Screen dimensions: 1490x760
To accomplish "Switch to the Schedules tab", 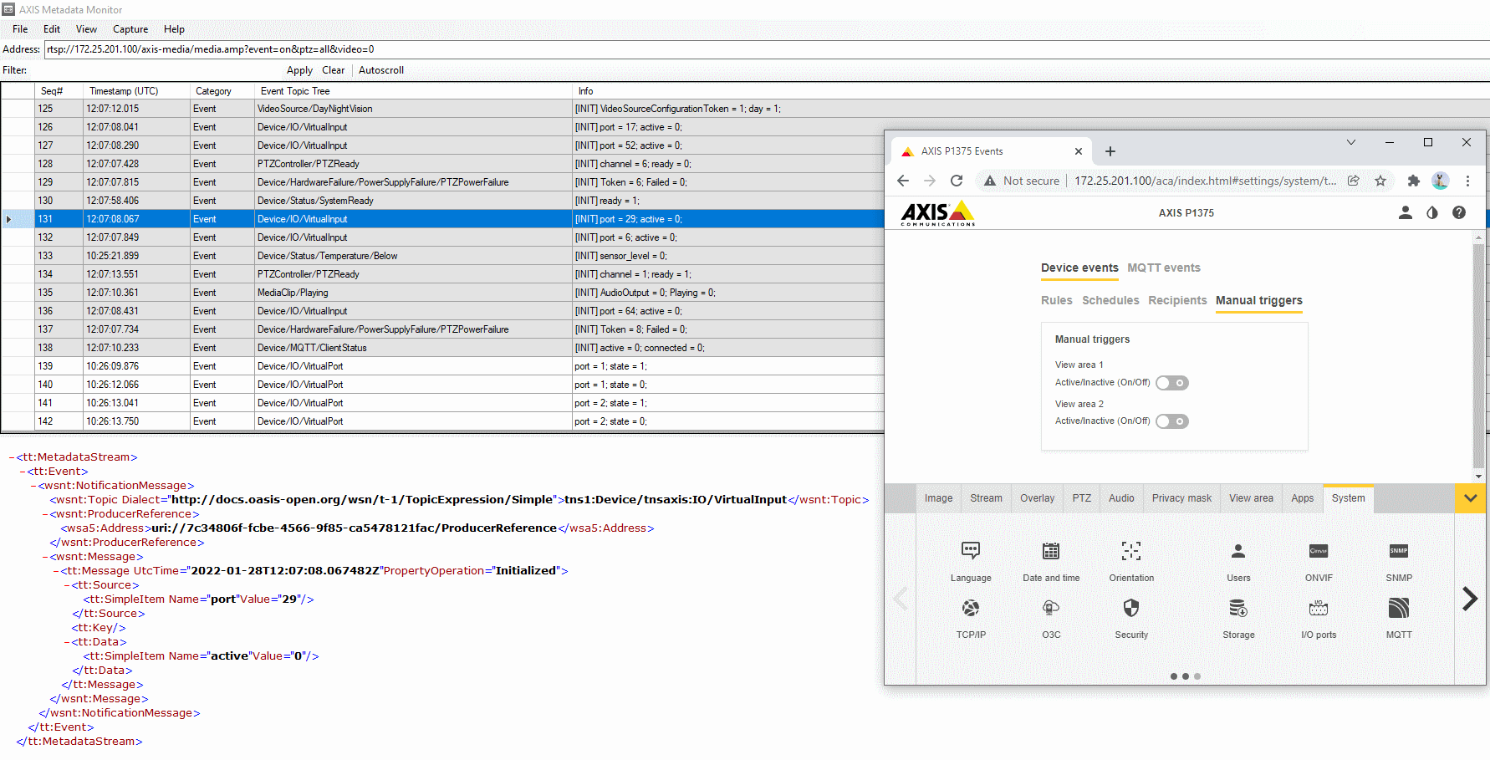I will coord(1110,300).
